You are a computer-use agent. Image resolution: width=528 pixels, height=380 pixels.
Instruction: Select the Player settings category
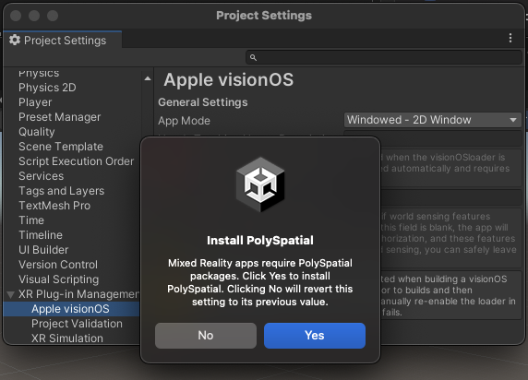pyautogui.click(x=35, y=102)
